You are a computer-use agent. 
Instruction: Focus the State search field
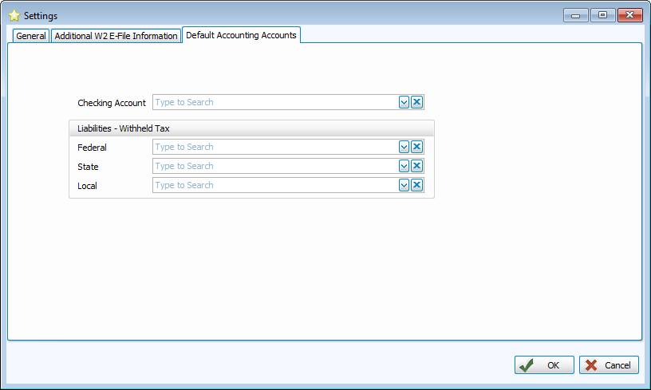click(275, 166)
